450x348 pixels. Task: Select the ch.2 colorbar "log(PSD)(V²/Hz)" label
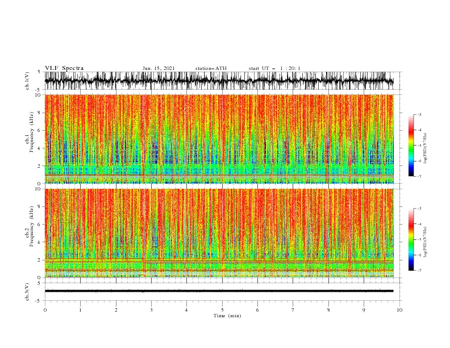426,242
